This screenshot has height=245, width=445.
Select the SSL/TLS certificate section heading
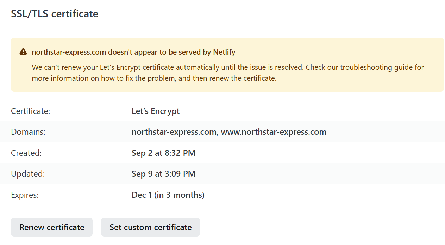point(55,14)
